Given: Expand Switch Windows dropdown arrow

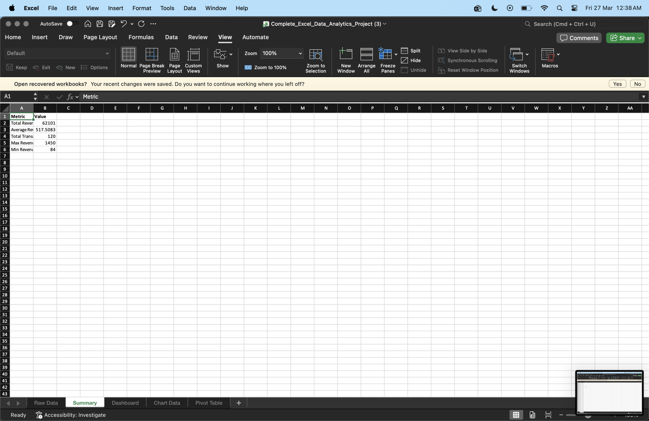Looking at the screenshot, I should (x=527, y=54).
